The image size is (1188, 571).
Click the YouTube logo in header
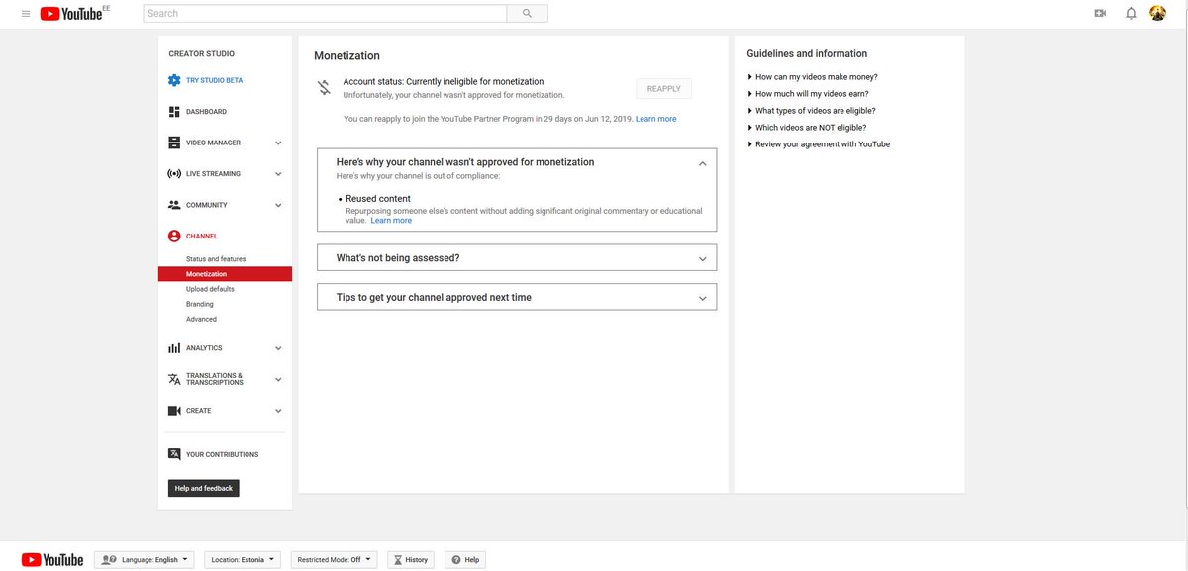(71, 14)
